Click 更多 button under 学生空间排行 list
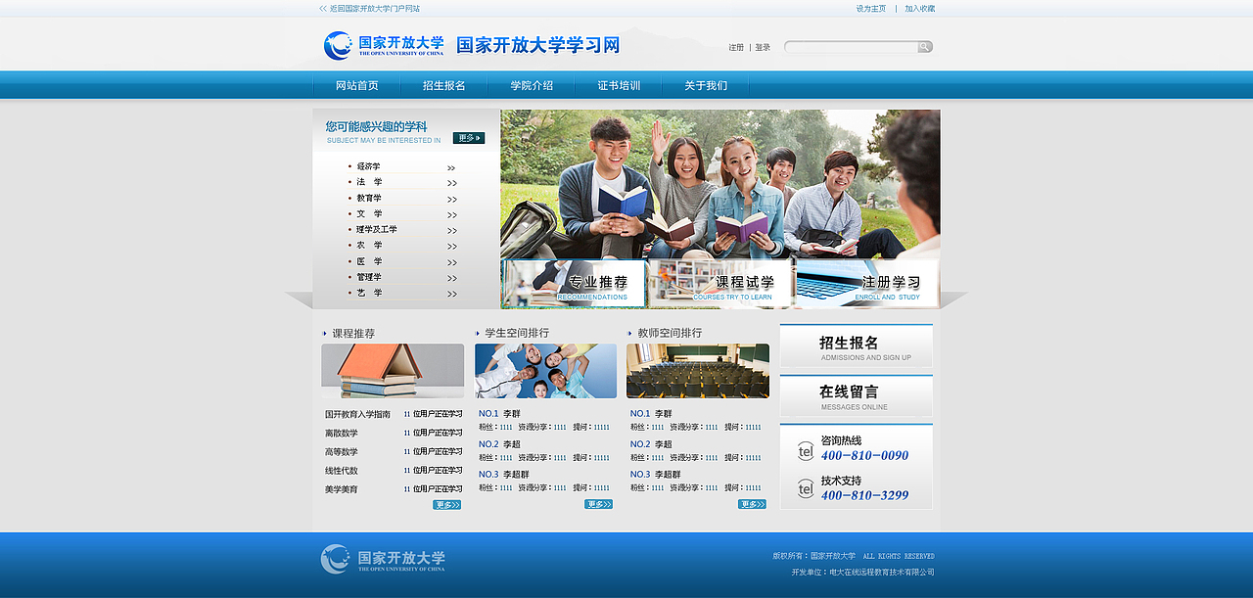 click(x=598, y=504)
